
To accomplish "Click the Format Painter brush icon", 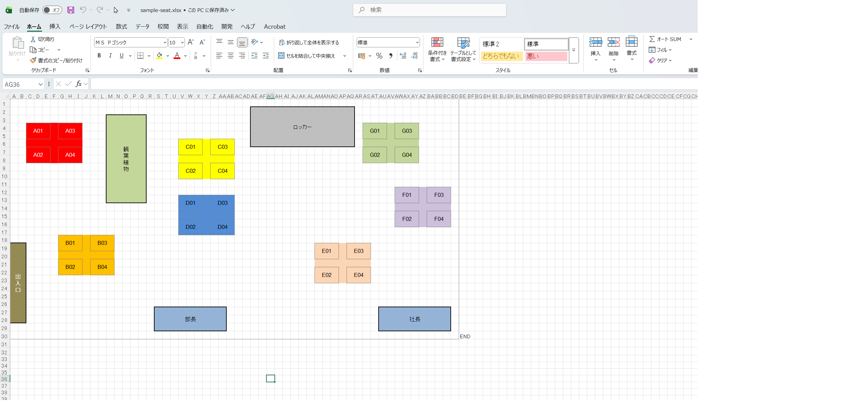I will (33, 60).
